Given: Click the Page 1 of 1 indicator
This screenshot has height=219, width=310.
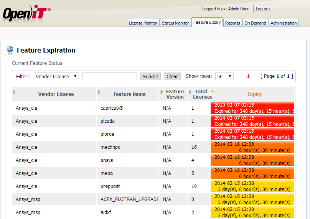Looking at the screenshot, I should tap(277, 76).
